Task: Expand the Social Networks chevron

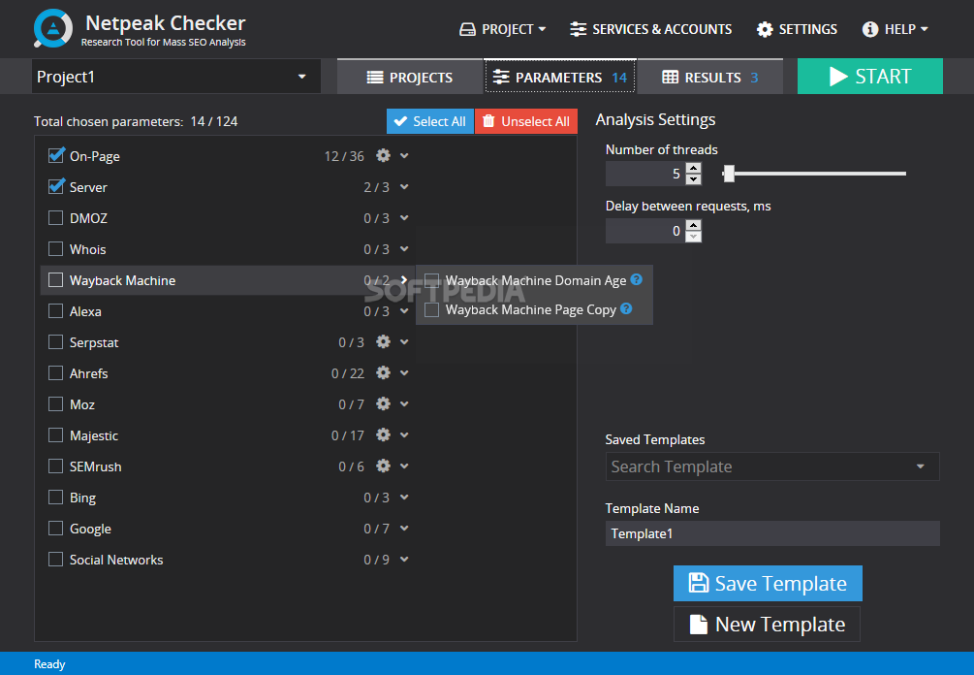Action: tap(404, 560)
